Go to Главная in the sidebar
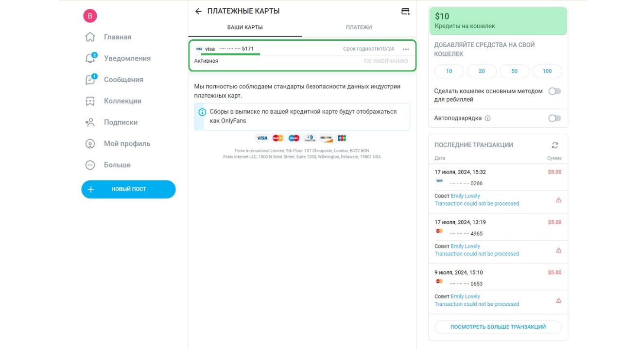The image size is (622, 350). tap(117, 37)
